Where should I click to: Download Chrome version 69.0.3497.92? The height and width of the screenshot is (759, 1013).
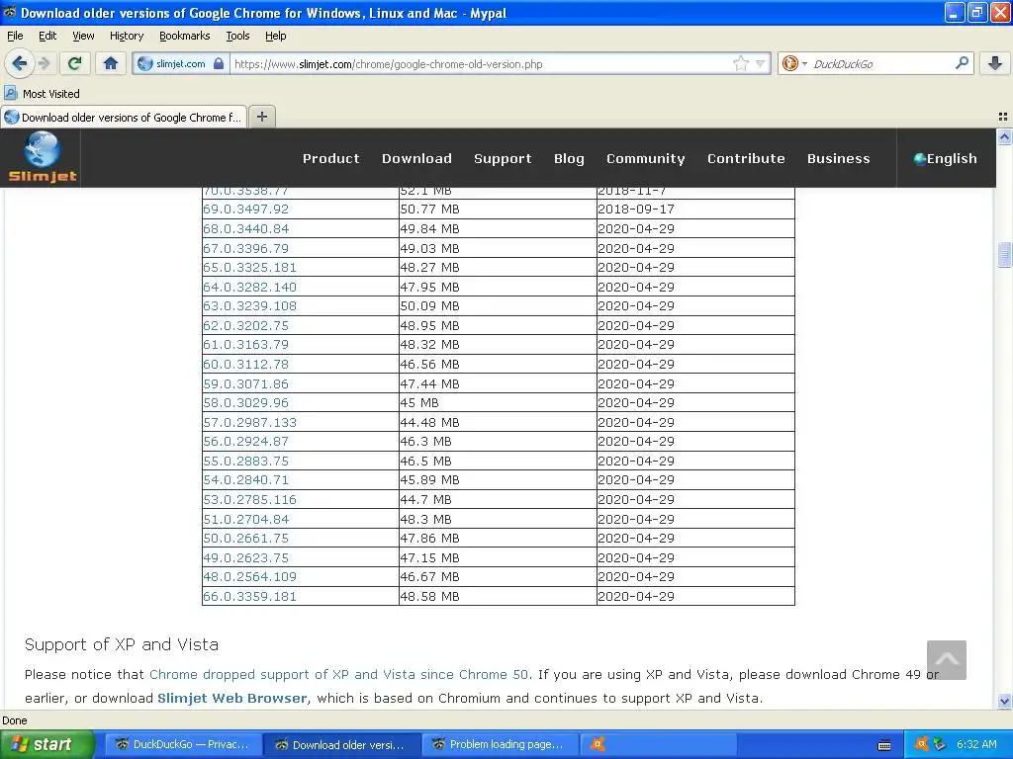(245, 210)
